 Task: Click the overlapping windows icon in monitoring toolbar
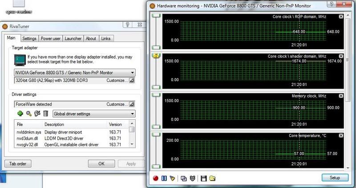point(184,179)
